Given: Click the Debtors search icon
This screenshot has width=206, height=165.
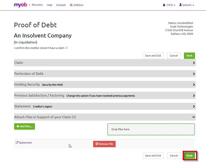Looking at the screenshot, I should 71,5.
